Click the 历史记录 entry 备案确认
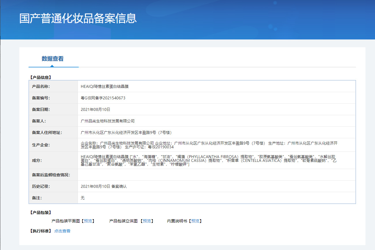Viewport: 375px width, 250px height. point(119,186)
